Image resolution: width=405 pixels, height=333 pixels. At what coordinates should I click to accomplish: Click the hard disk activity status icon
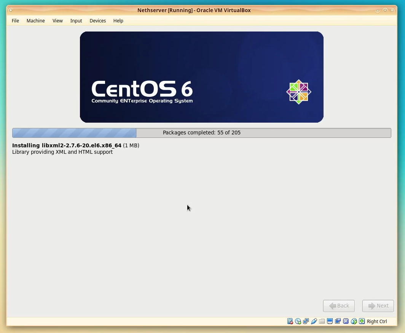click(x=290, y=321)
